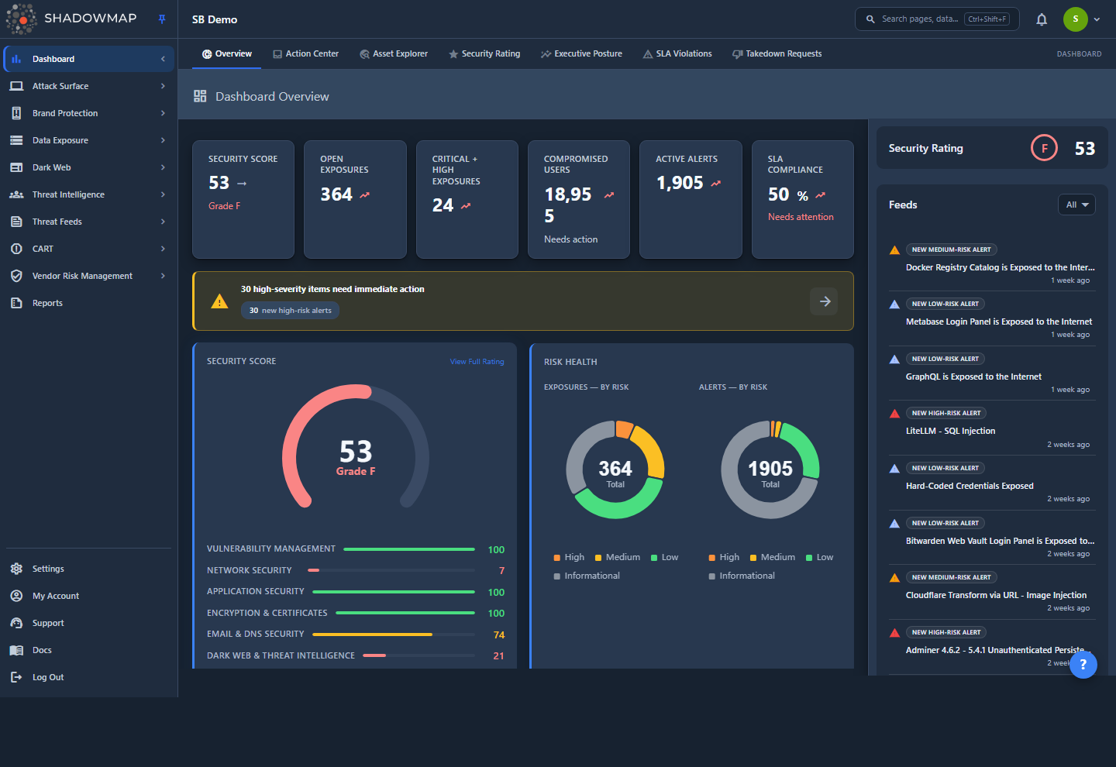
Task: Click the Threat Intelligence people icon
Action: tap(16, 194)
